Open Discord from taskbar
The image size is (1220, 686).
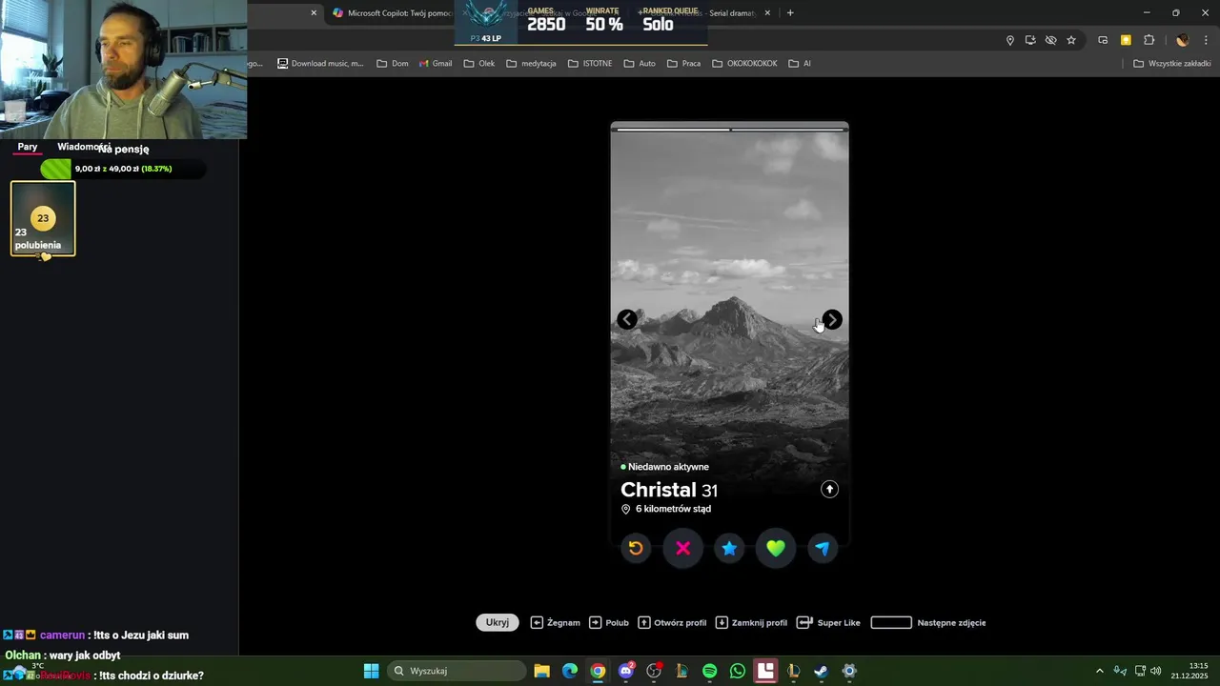click(x=626, y=671)
